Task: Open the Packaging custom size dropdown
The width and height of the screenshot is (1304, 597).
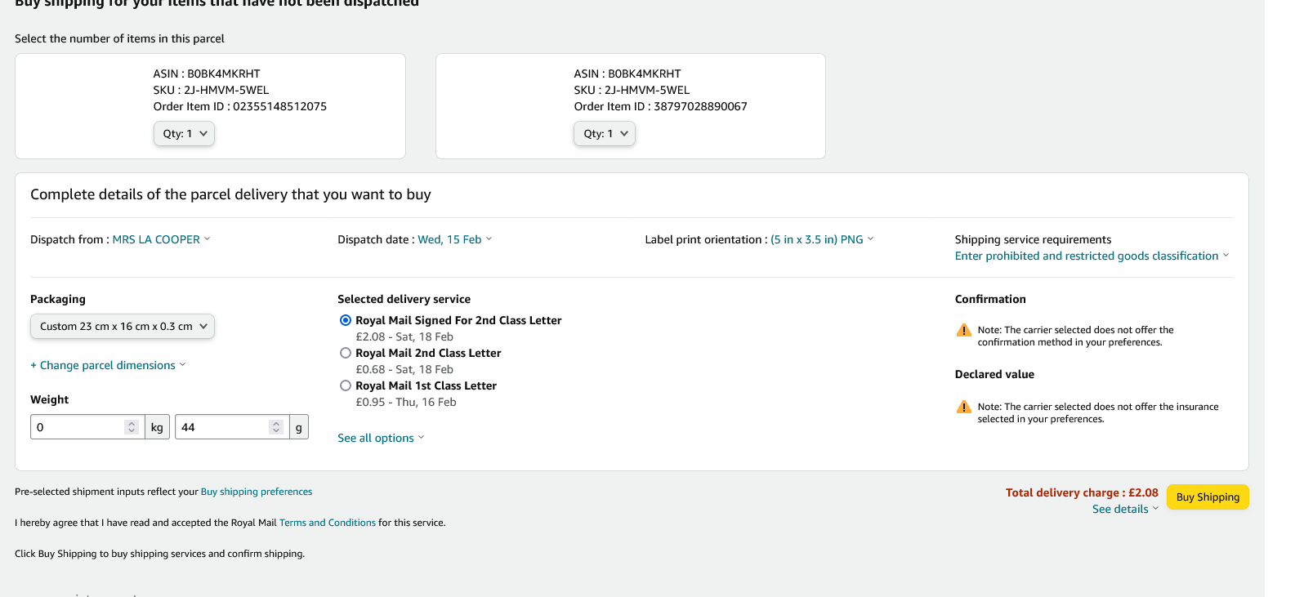Action: (123, 327)
